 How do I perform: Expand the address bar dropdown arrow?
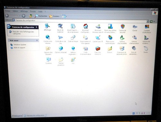point(147,21)
